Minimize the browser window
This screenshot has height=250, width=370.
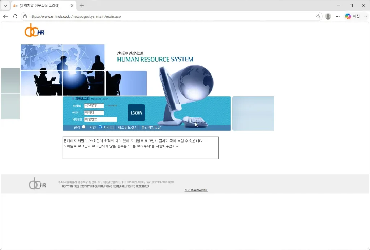339,5
